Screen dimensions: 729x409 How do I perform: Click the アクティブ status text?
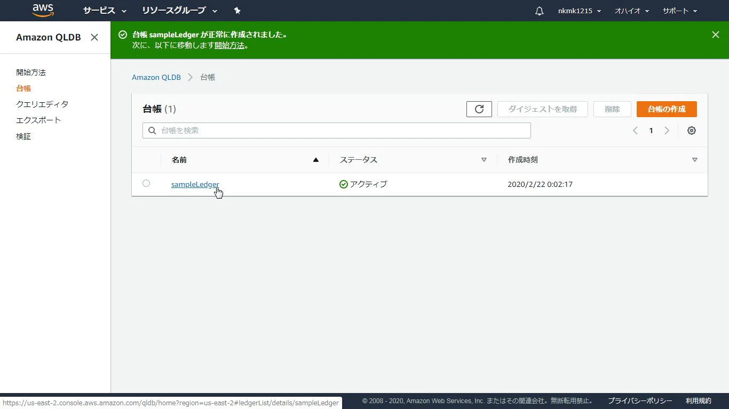[x=368, y=184]
